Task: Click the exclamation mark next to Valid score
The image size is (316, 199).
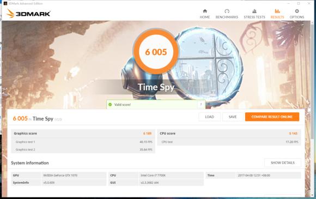Action: [201, 105]
